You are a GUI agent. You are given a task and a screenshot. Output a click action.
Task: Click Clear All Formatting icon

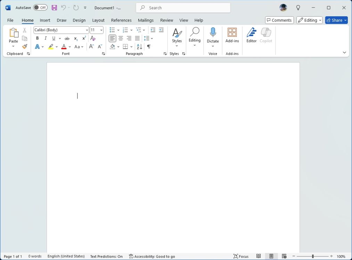click(x=93, y=38)
